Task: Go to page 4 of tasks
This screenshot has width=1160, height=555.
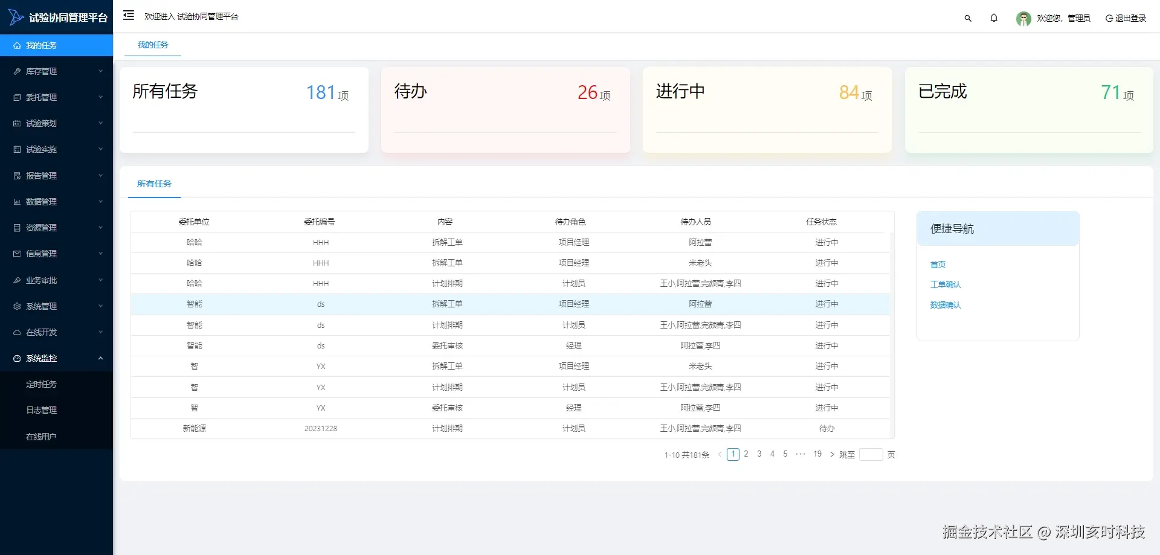Action: click(x=772, y=454)
